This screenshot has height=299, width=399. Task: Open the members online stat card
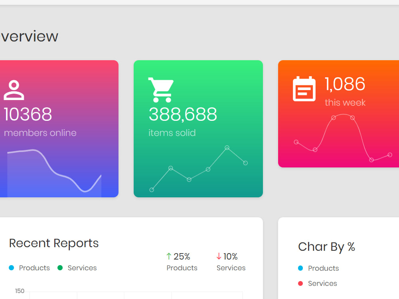(59, 128)
